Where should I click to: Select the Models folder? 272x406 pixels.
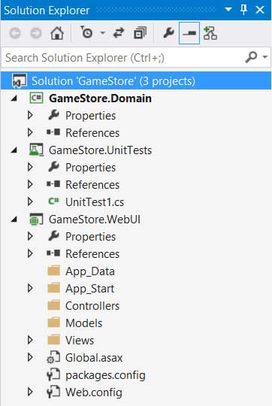click(84, 323)
